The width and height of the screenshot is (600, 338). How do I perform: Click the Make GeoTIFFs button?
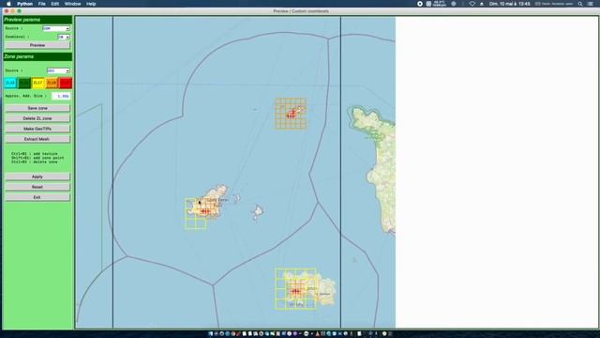coord(37,130)
